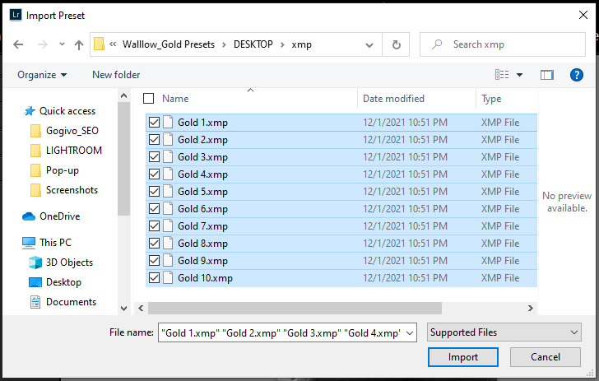Image resolution: width=599 pixels, height=381 pixels.
Task: Toggle the preview pane icon
Action: 547,75
